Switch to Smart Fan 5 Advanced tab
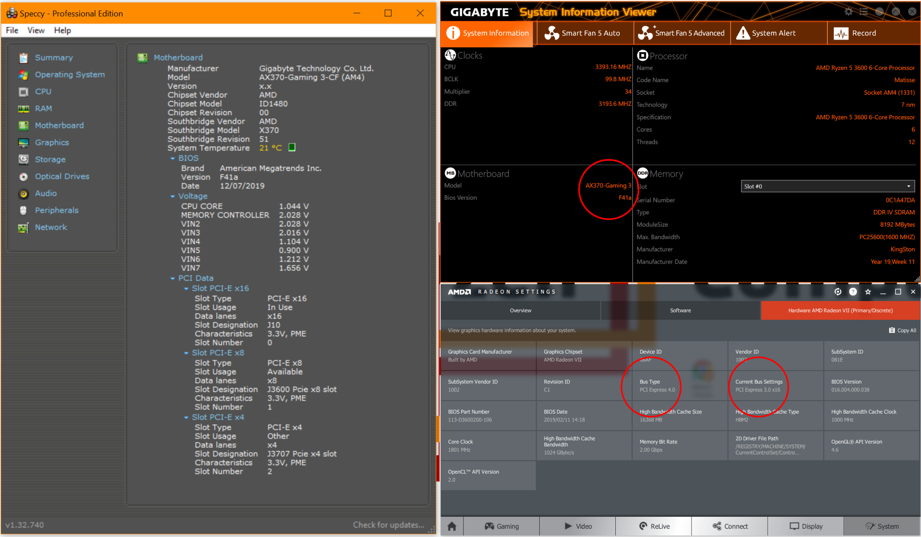The width and height of the screenshot is (921, 537). click(682, 33)
